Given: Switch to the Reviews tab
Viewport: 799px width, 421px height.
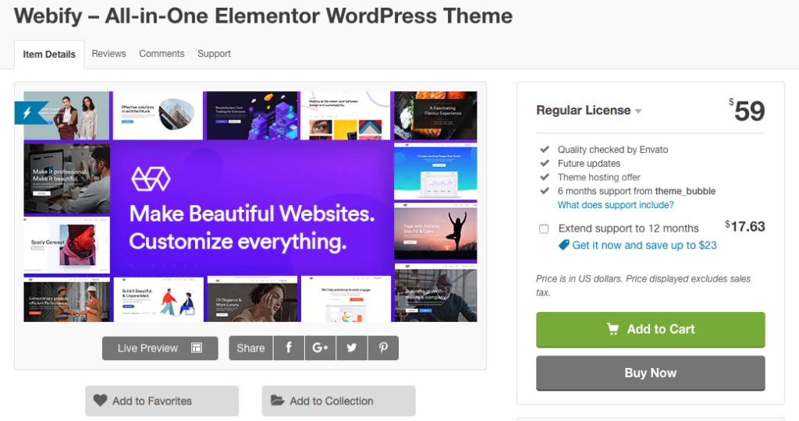Looking at the screenshot, I should click(108, 54).
